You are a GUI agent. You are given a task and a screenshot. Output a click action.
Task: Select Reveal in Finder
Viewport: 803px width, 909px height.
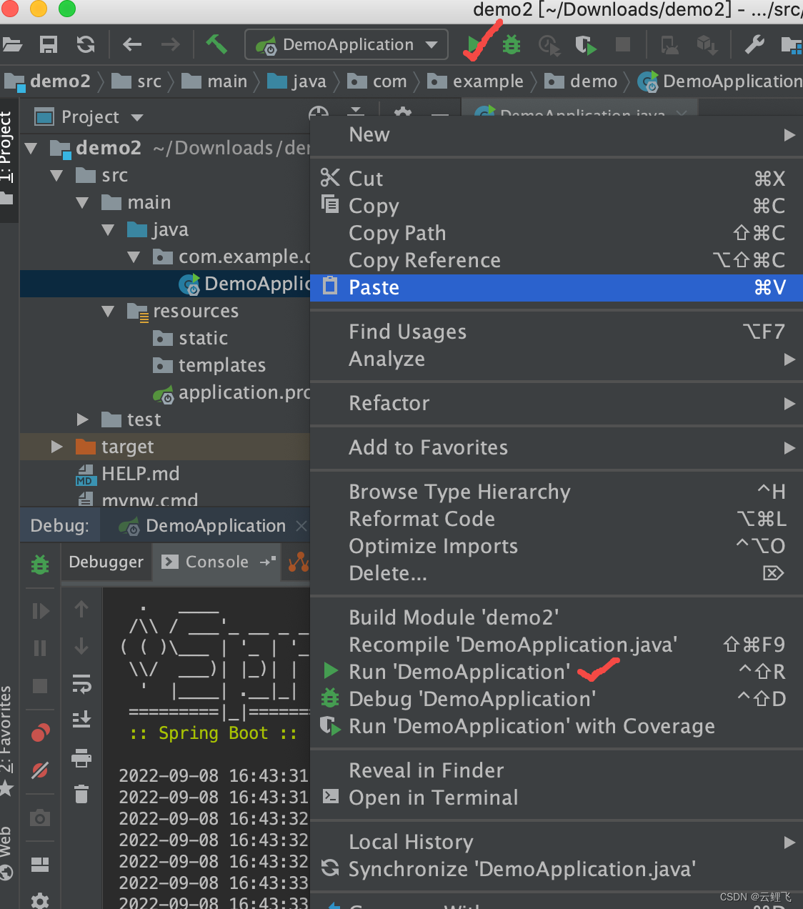pos(557,770)
